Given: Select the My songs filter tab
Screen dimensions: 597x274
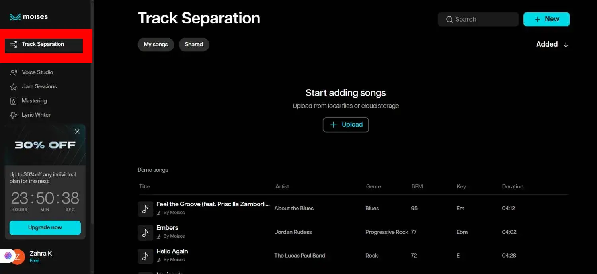Looking at the screenshot, I should [x=156, y=45].
